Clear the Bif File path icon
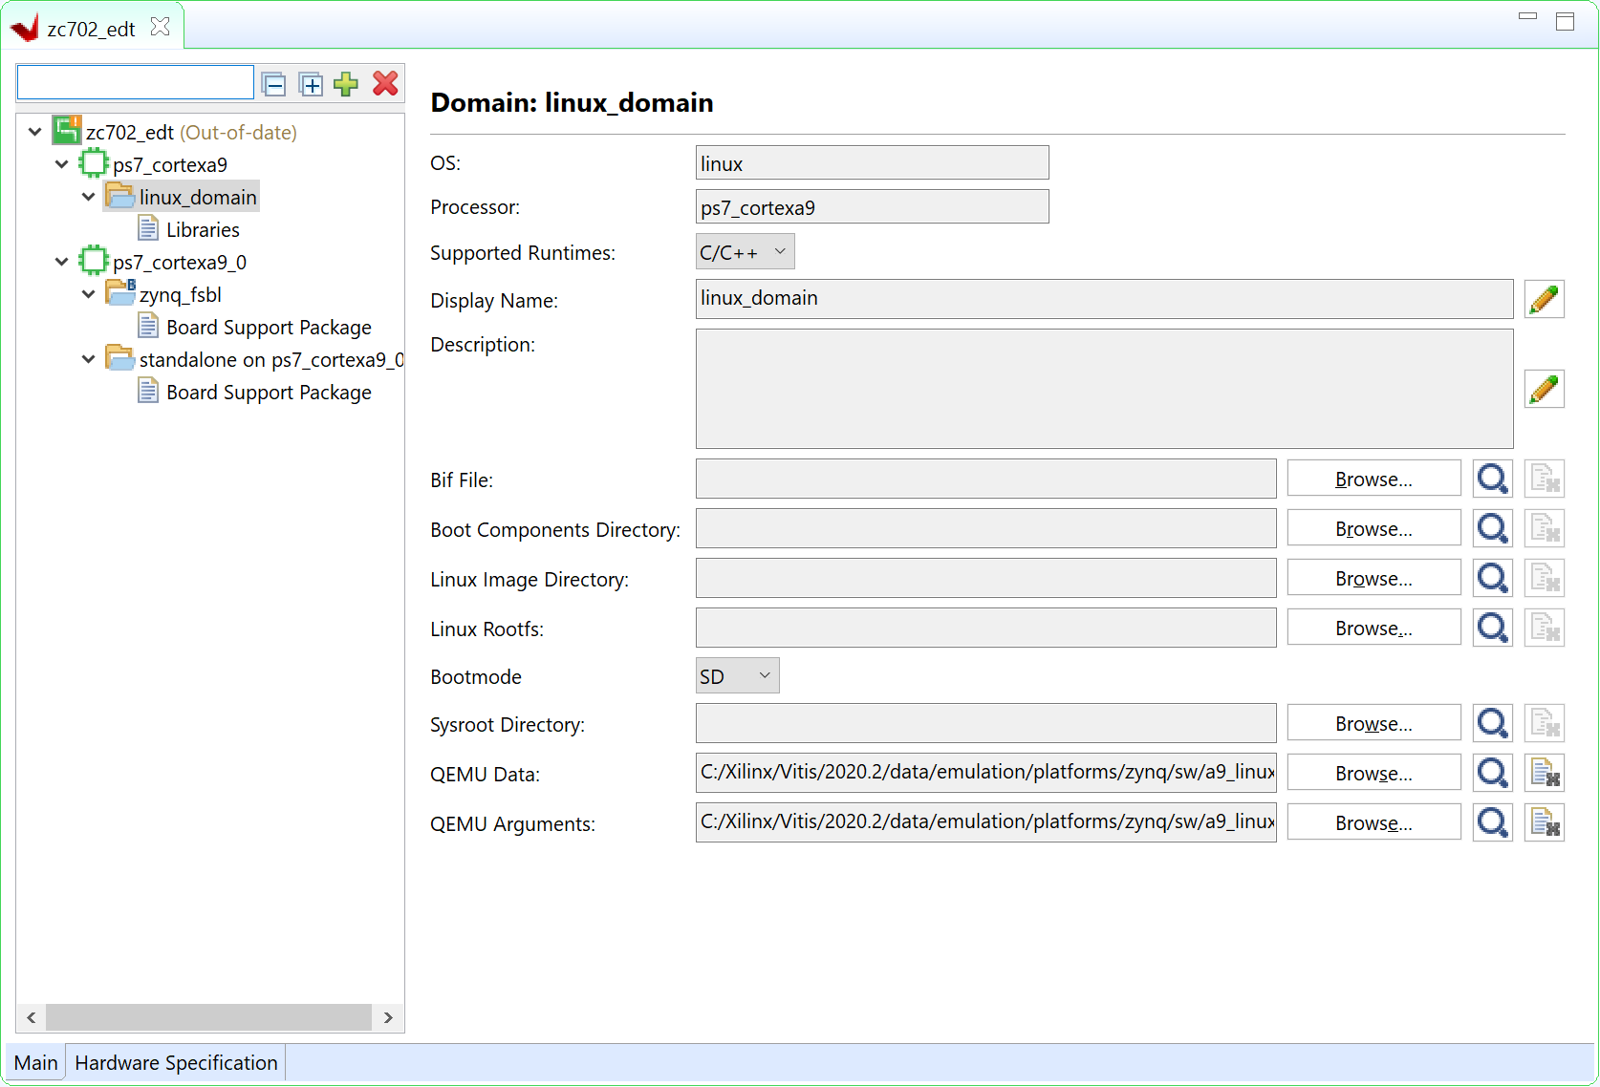 pyautogui.click(x=1544, y=479)
